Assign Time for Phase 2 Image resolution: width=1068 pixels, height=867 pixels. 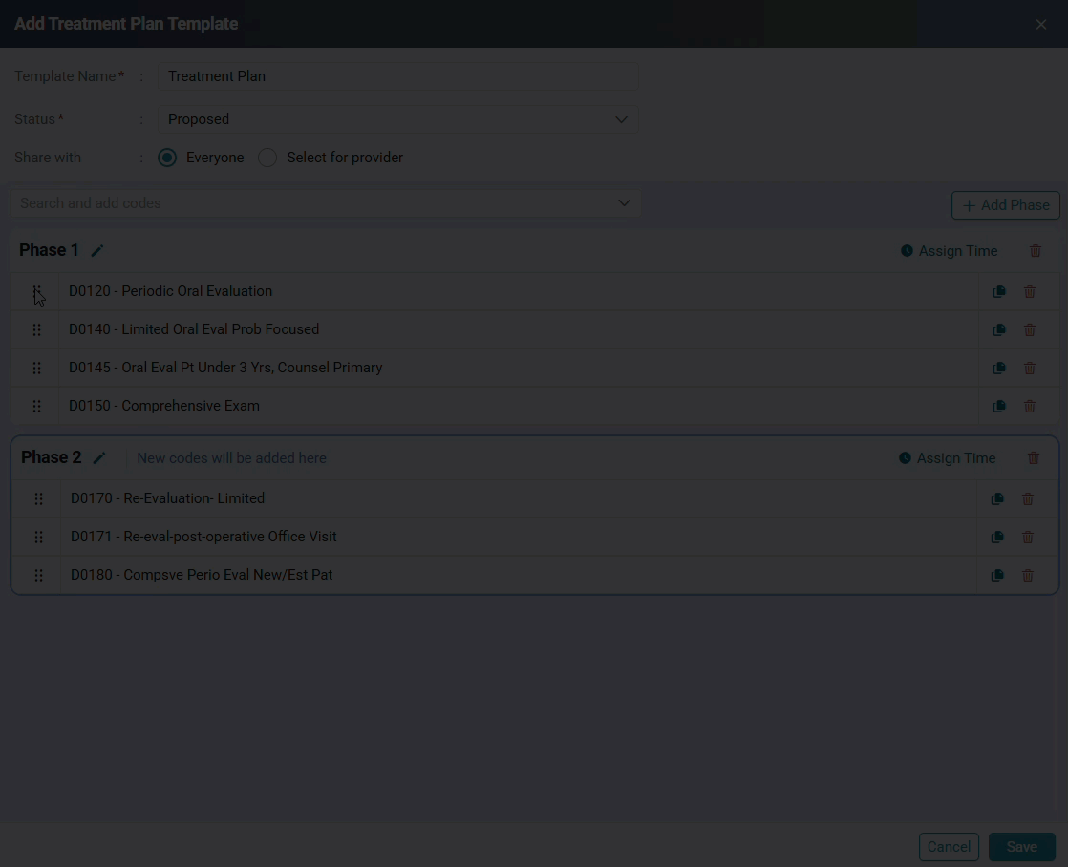coord(947,457)
